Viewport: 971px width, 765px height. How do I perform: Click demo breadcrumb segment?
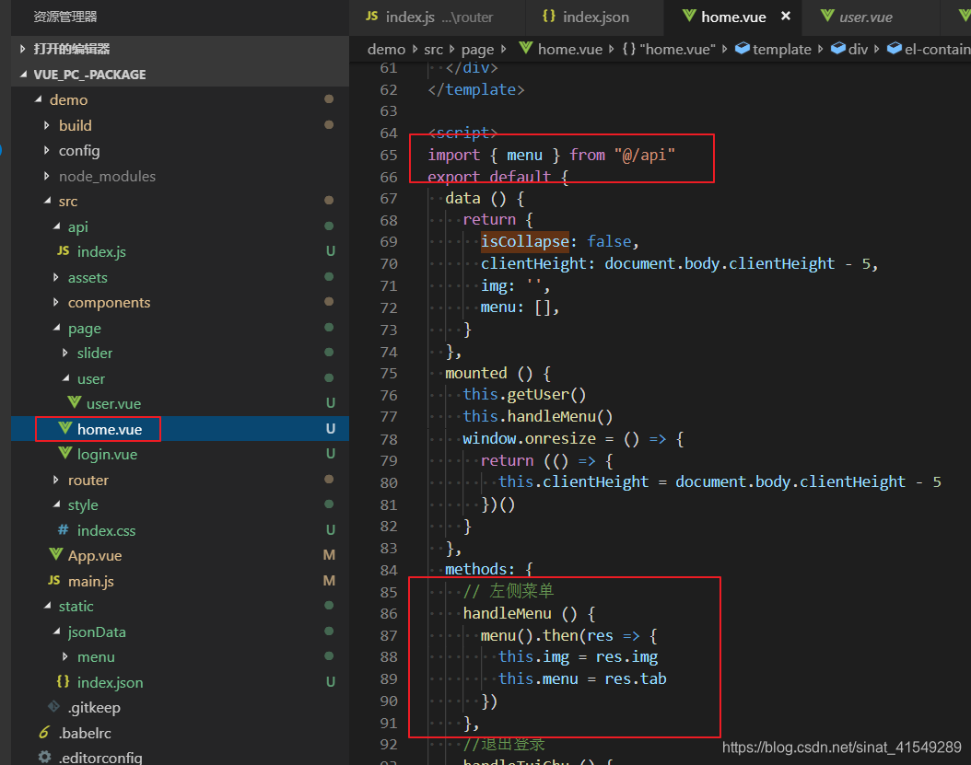coord(386,49)
